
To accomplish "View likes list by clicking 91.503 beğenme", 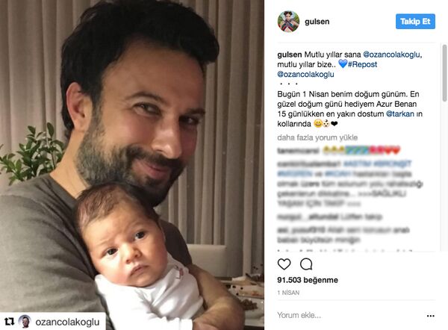I will pos(308,280).
